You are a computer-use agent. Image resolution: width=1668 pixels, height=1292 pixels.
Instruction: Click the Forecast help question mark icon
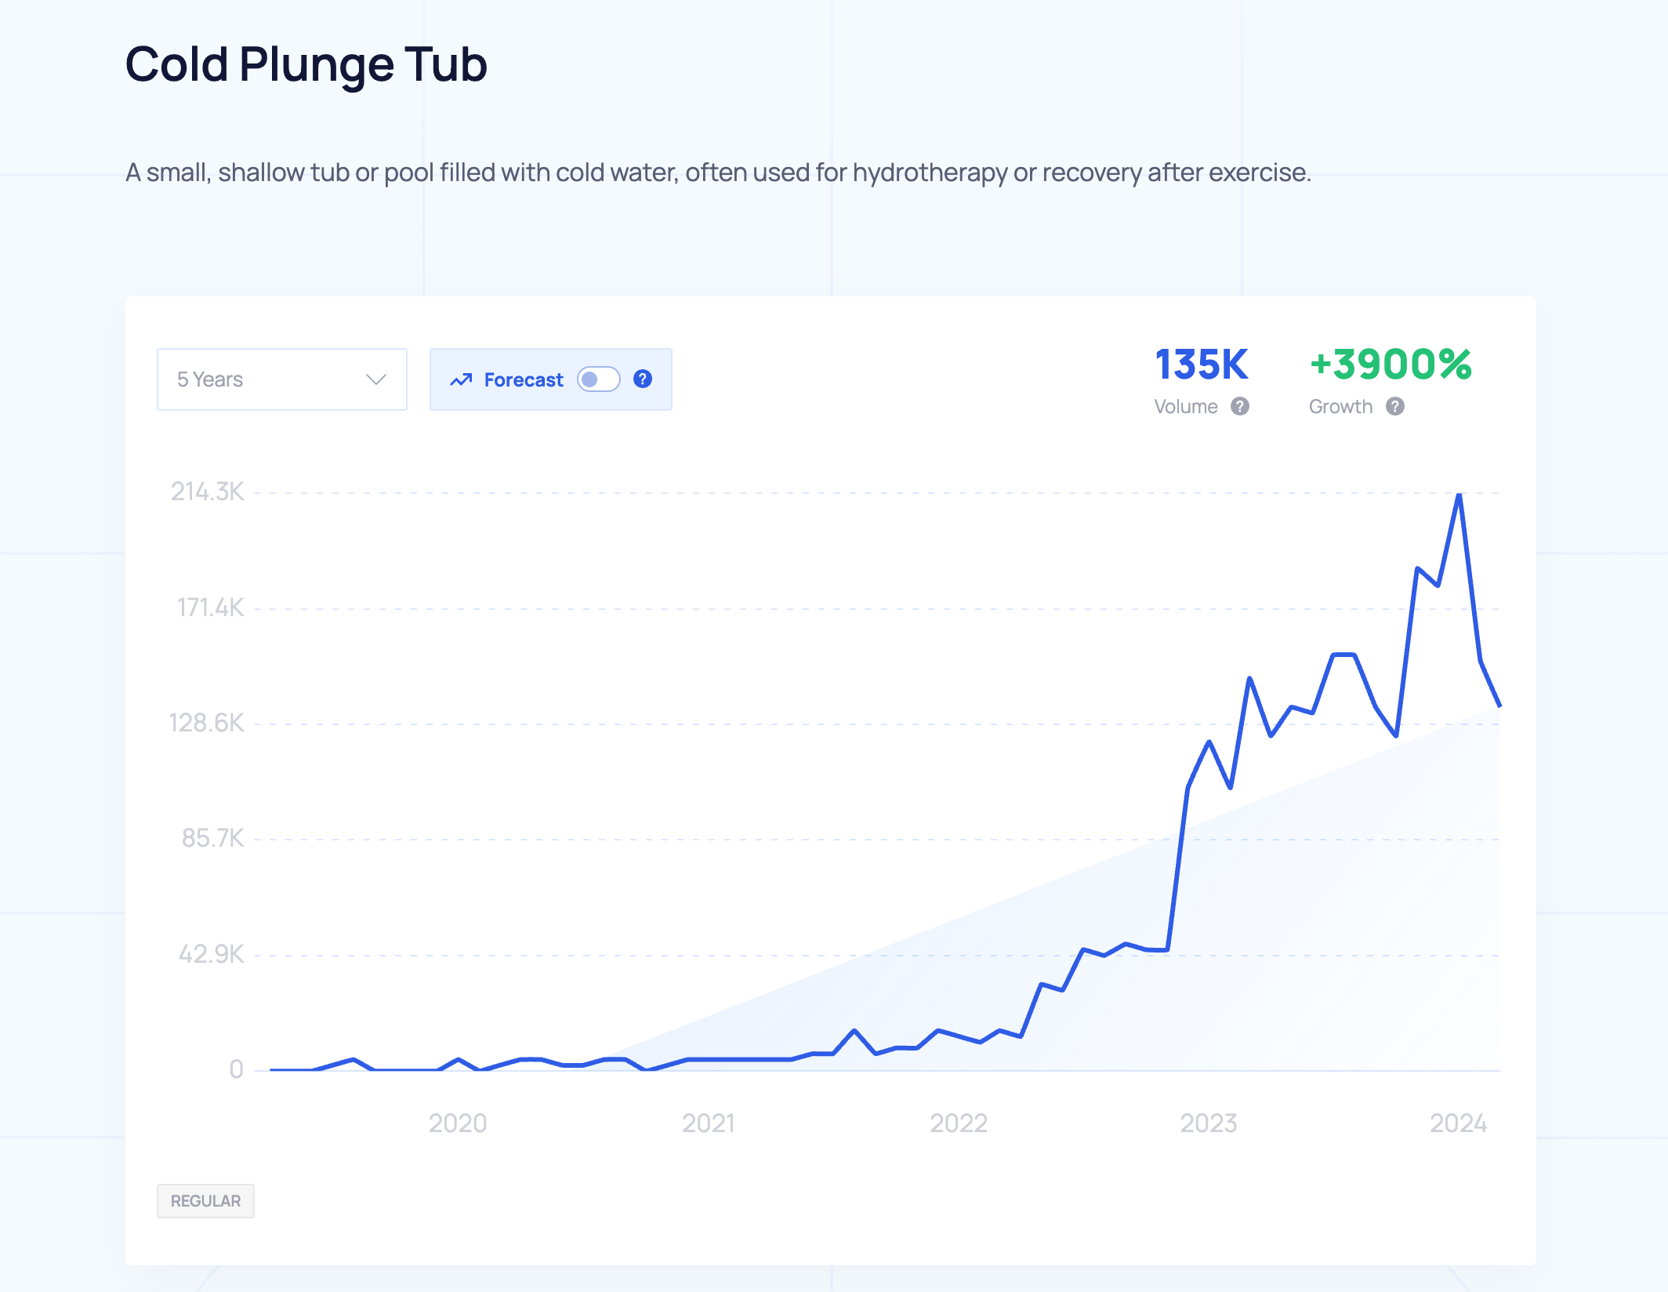(643, 379)
